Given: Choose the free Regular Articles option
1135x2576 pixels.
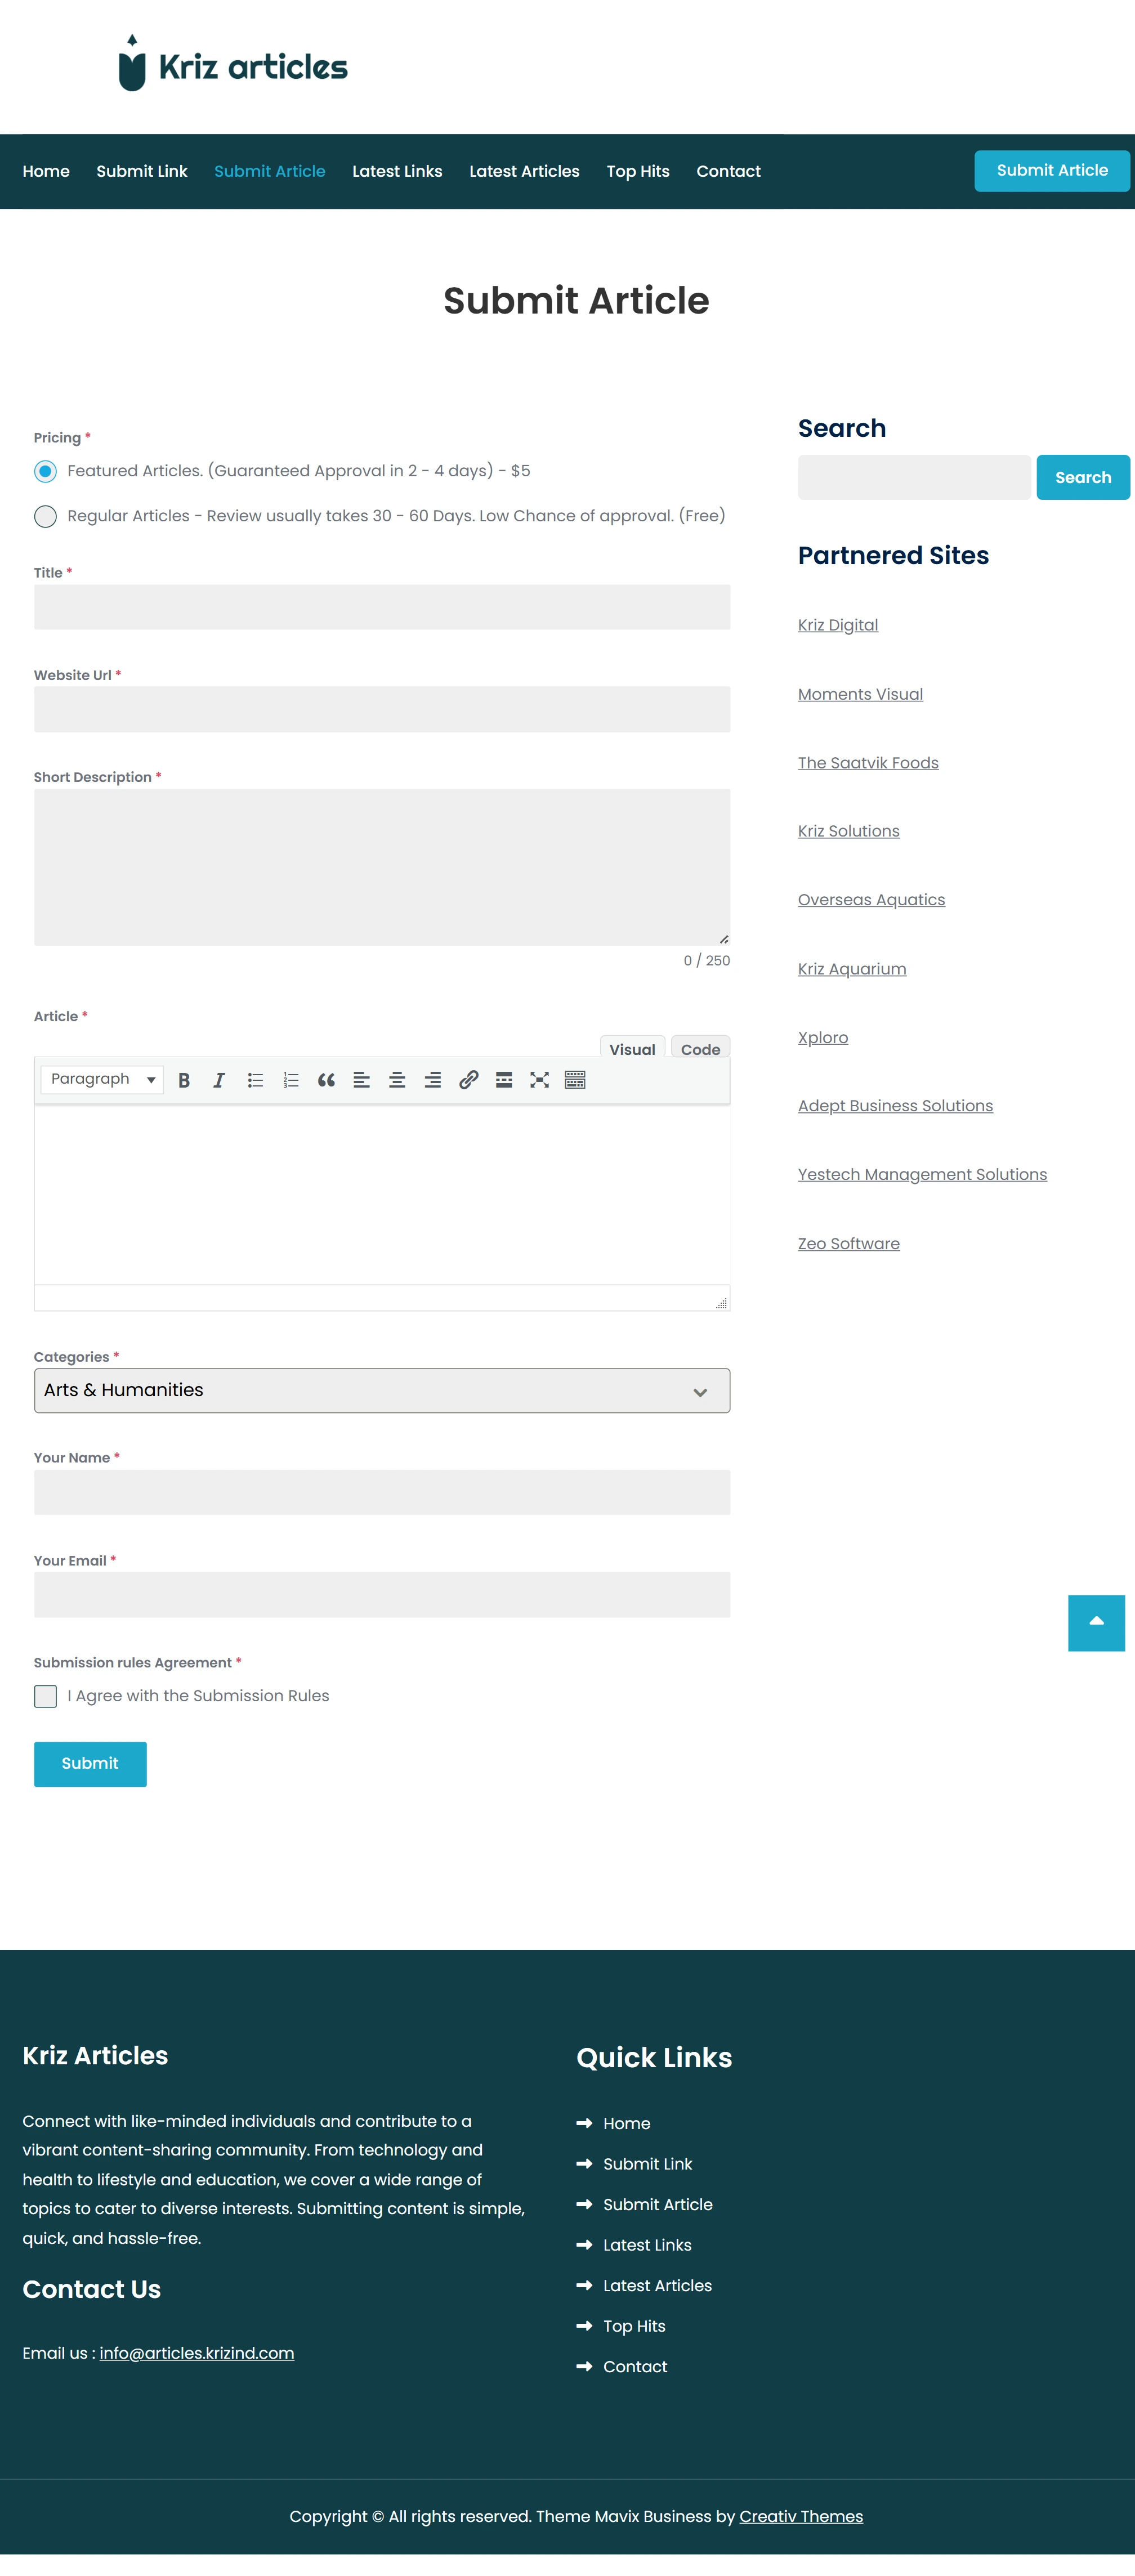Looking at the screenshot, I should (46, 516).
